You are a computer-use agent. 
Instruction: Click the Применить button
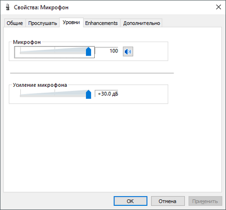tap(205, 201)
